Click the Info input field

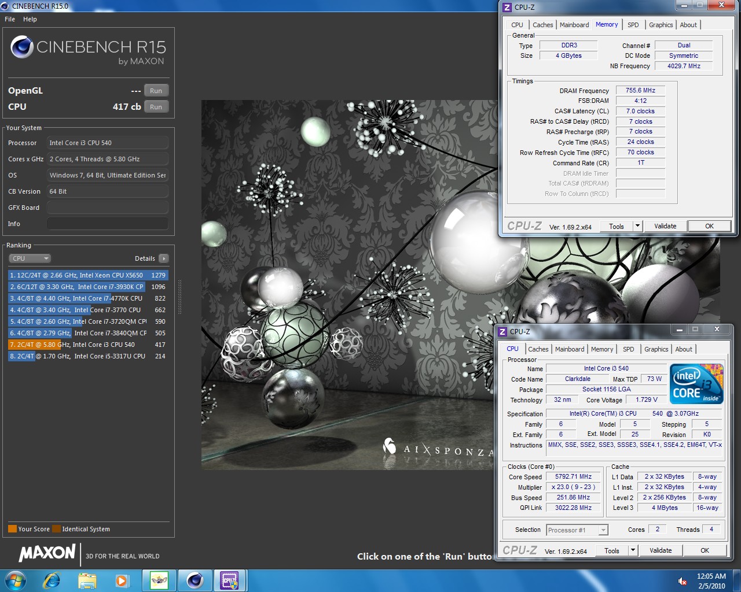[108, 224]
